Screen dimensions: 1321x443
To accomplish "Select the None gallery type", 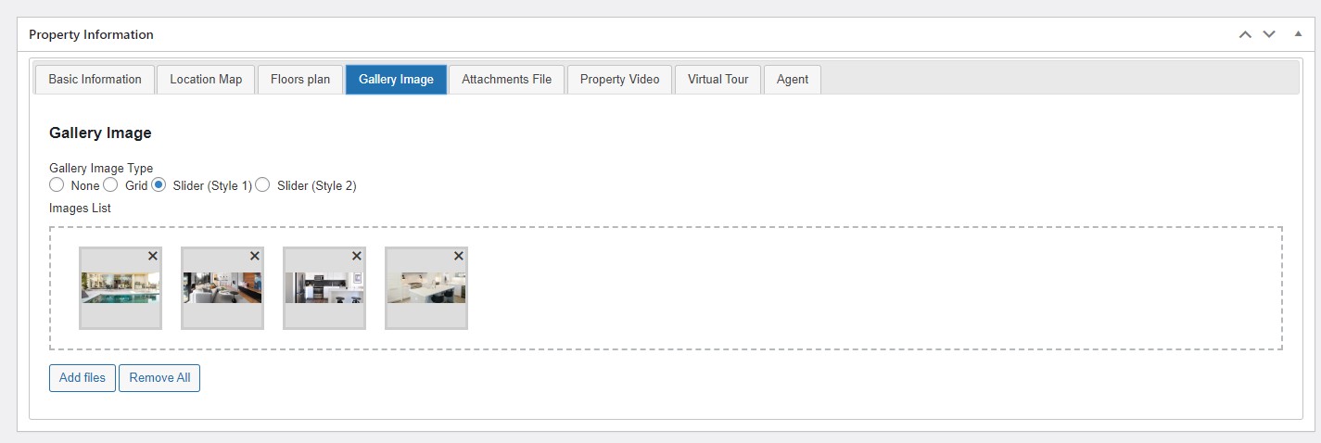I will (57, 185).
